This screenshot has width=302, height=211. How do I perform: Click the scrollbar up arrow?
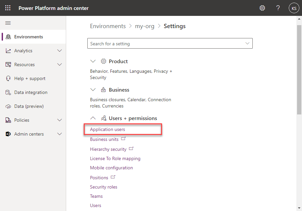[299, 19]
